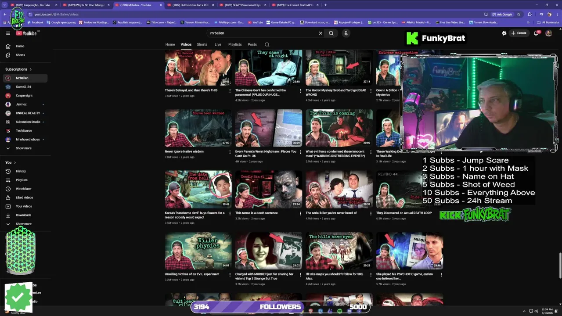Switch to the channel Home tab

[x=170, y=44]
